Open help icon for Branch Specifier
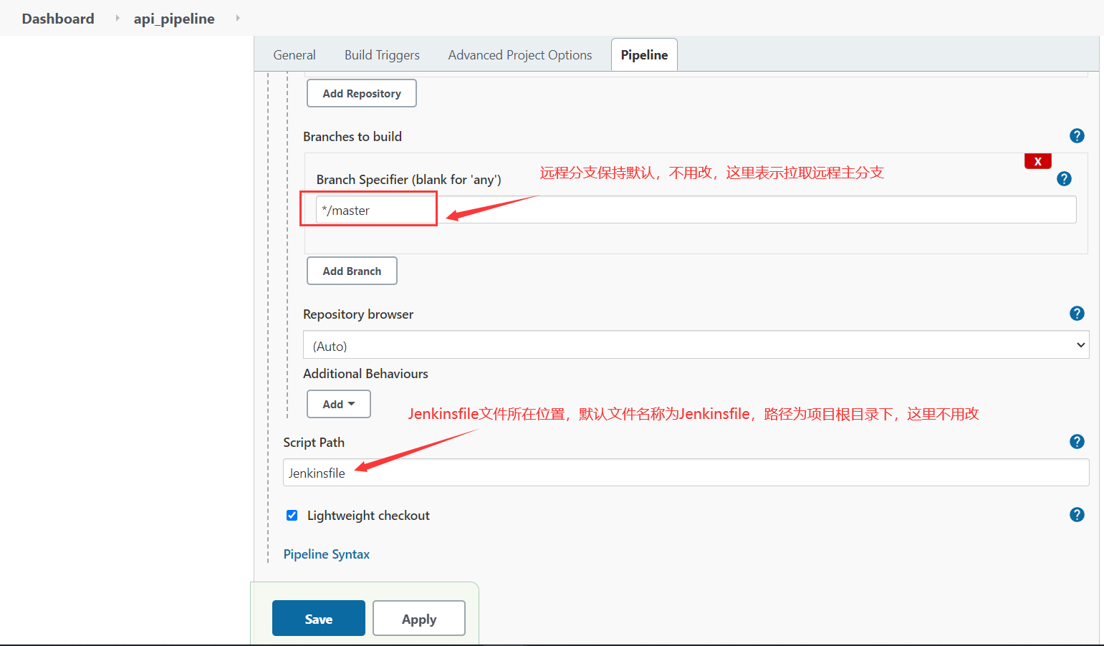 click(x=1064, y=179)
